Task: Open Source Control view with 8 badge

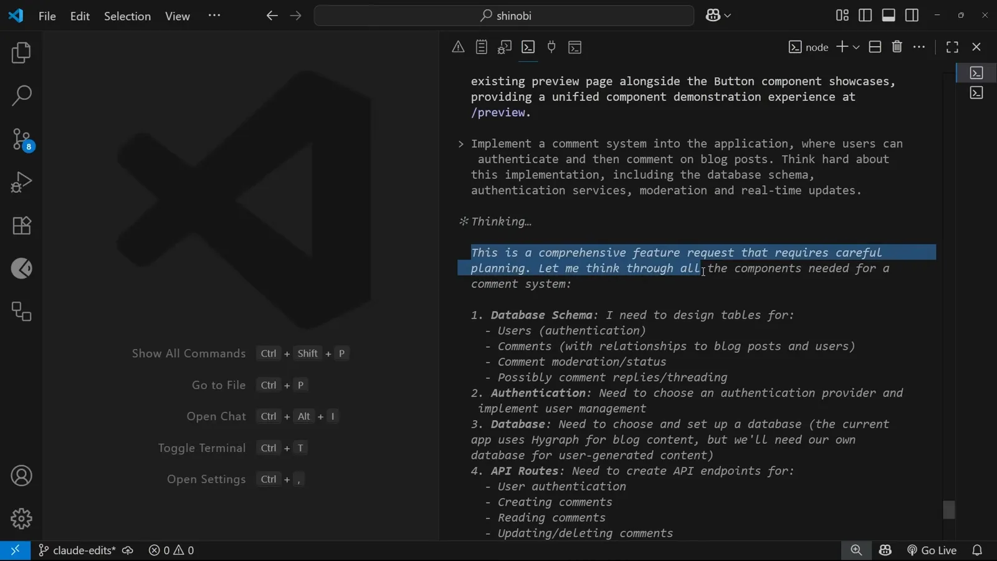Action: [21, 140]
